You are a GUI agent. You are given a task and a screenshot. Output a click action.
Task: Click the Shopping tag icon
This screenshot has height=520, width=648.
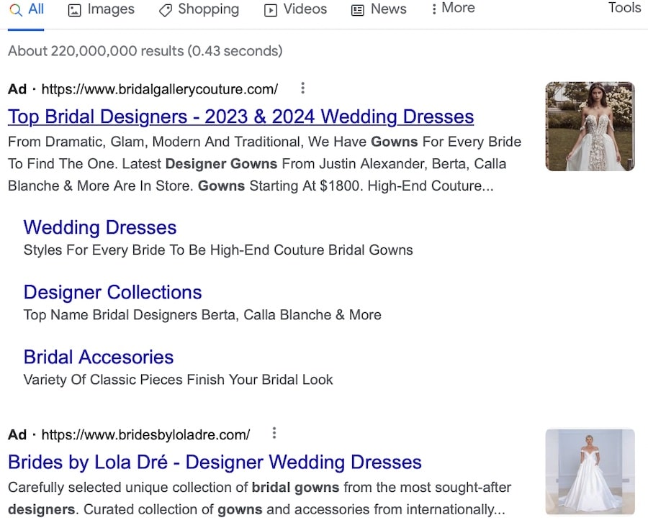tap(166, 10)
